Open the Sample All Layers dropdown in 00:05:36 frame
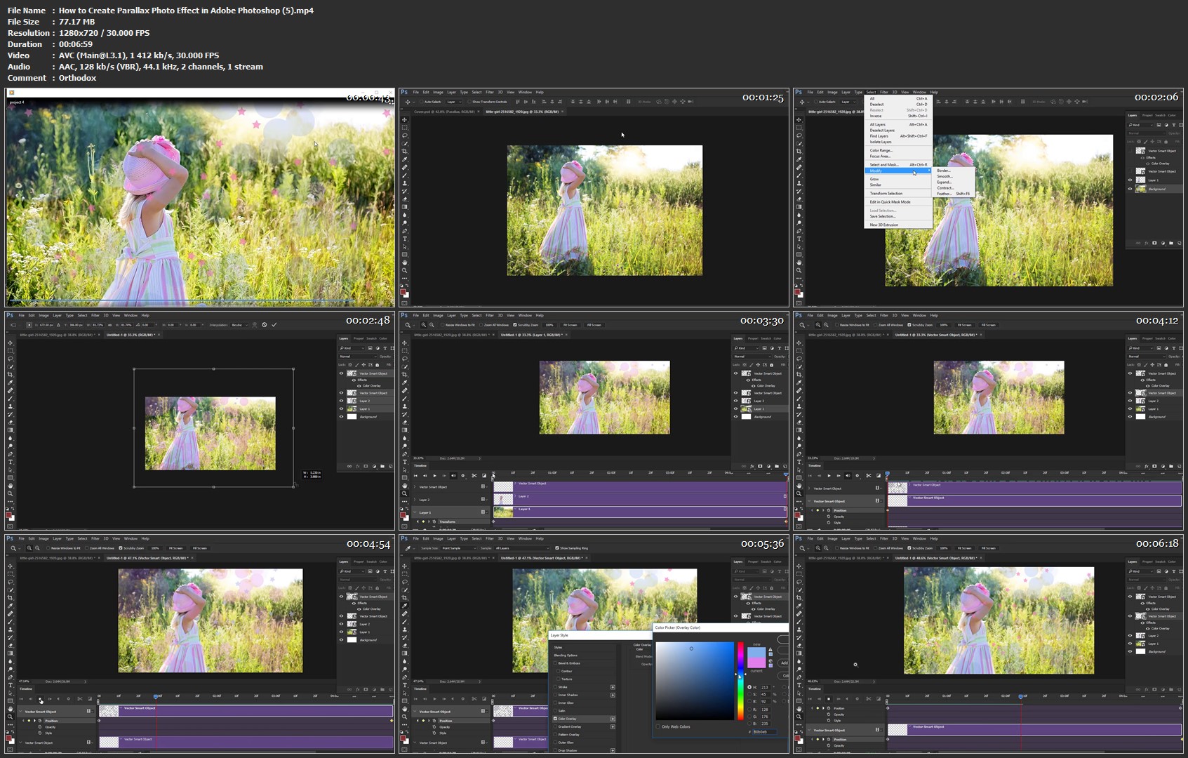1188x758 pixels. pyautogui.click(x=522, y=548)
